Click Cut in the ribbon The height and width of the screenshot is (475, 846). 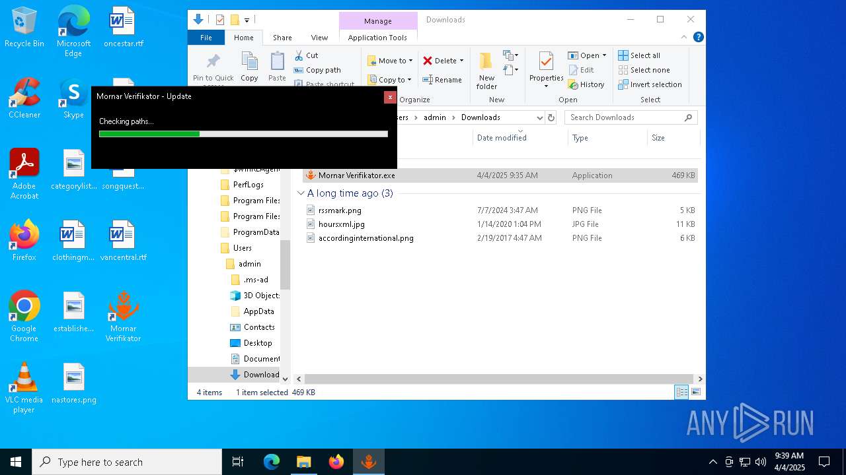307,55
